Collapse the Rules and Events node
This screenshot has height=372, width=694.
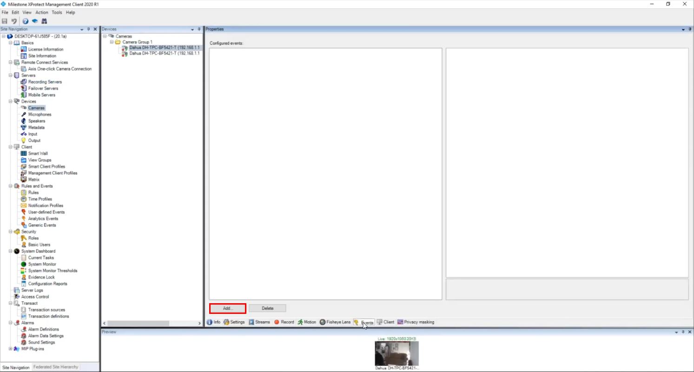[x=11, y=186]
